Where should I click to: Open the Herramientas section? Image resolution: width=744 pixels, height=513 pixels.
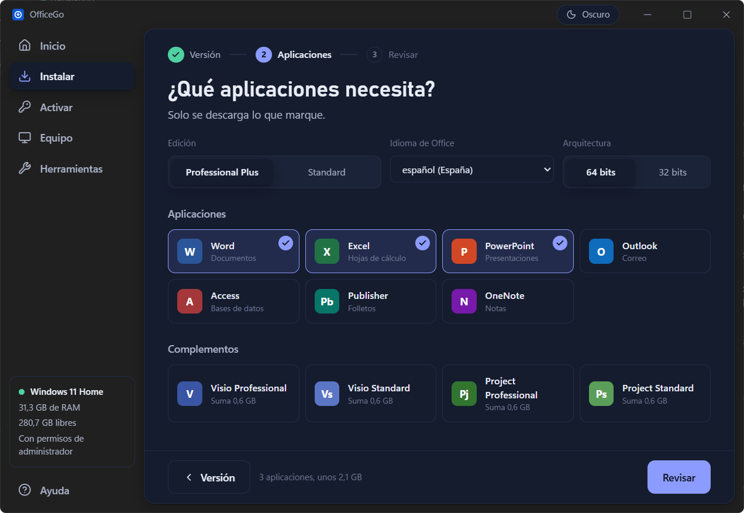72,168
